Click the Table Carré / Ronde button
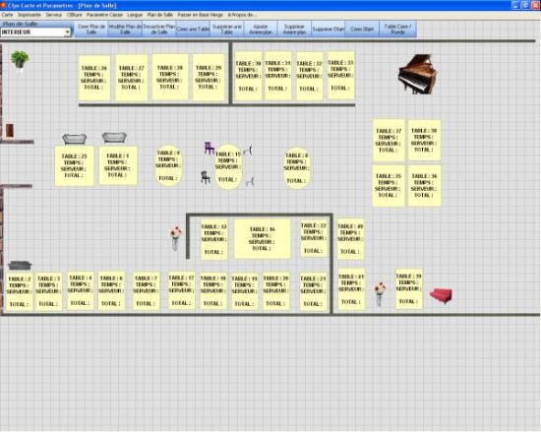The height and width of the screenshot is (432, 541). pyautogui.click(x=397, y=29)
